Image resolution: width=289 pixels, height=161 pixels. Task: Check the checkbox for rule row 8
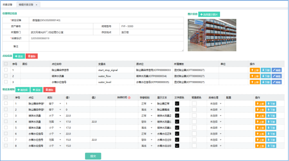tap(6, 146)
